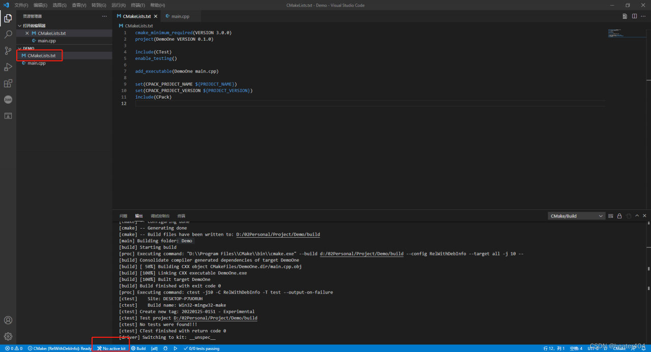This screenshot has width=651, height=352.
Task: Click the [all] build target selector
Action: [154, 348]
